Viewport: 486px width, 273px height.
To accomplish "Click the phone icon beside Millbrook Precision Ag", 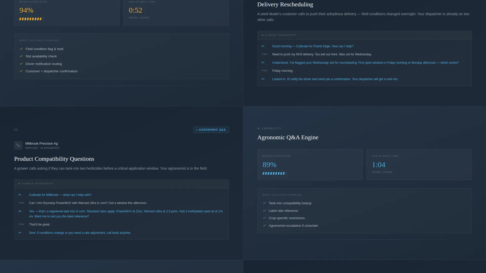I will (18, 145).
